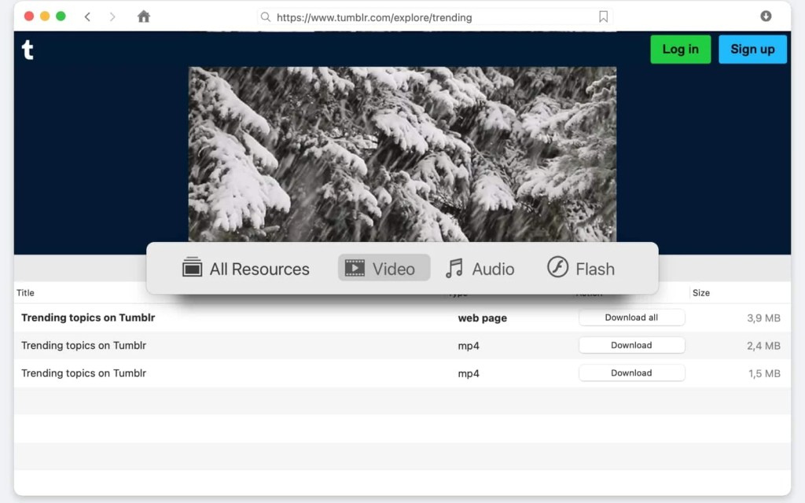Download the 2,4 MB mp4 file
Viewport: 805px width, 503px height.
(x=631, y=345)
